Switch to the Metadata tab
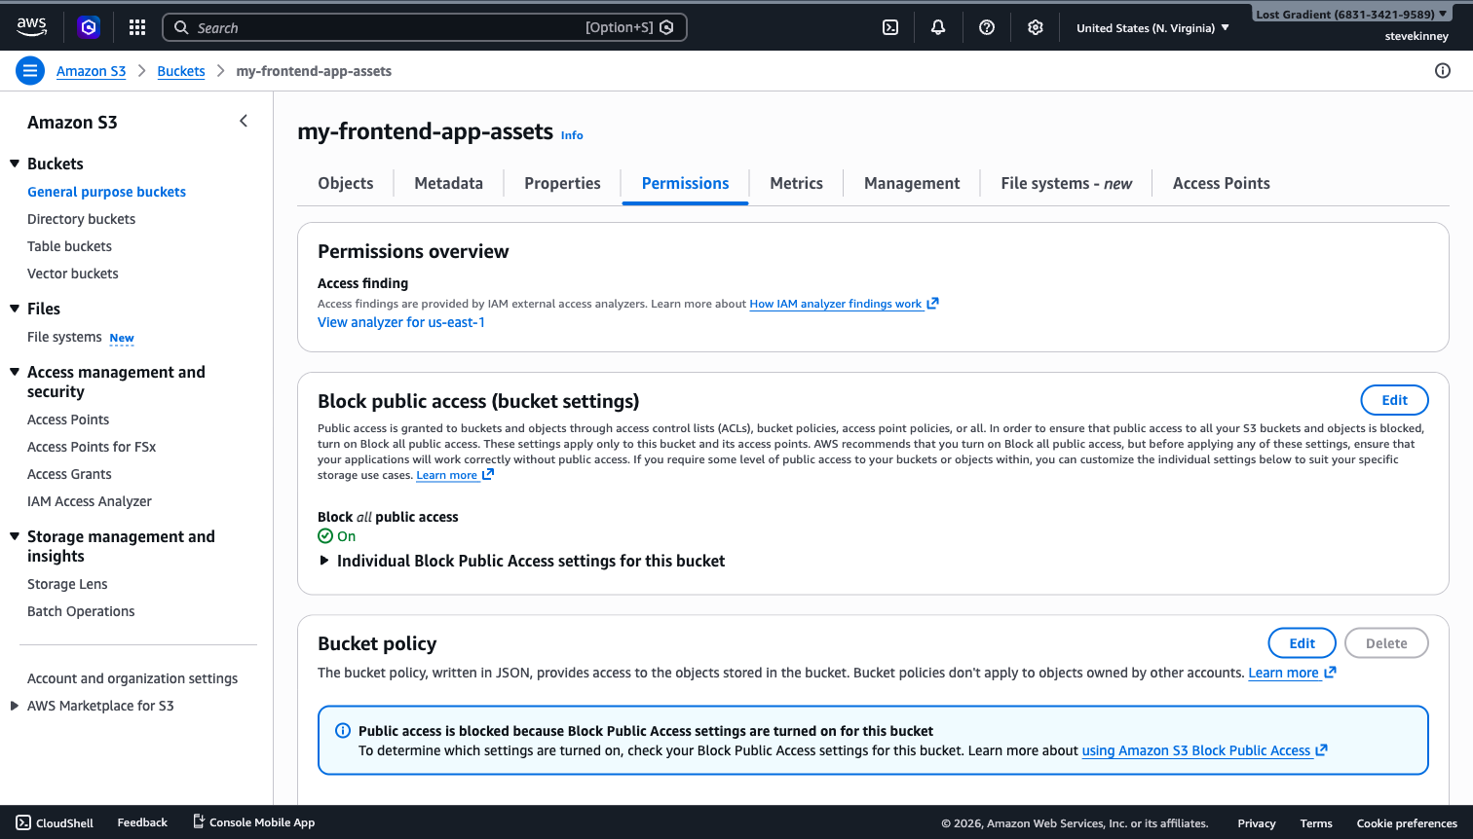Screen dimensions: 1473x839 [448, 183]
